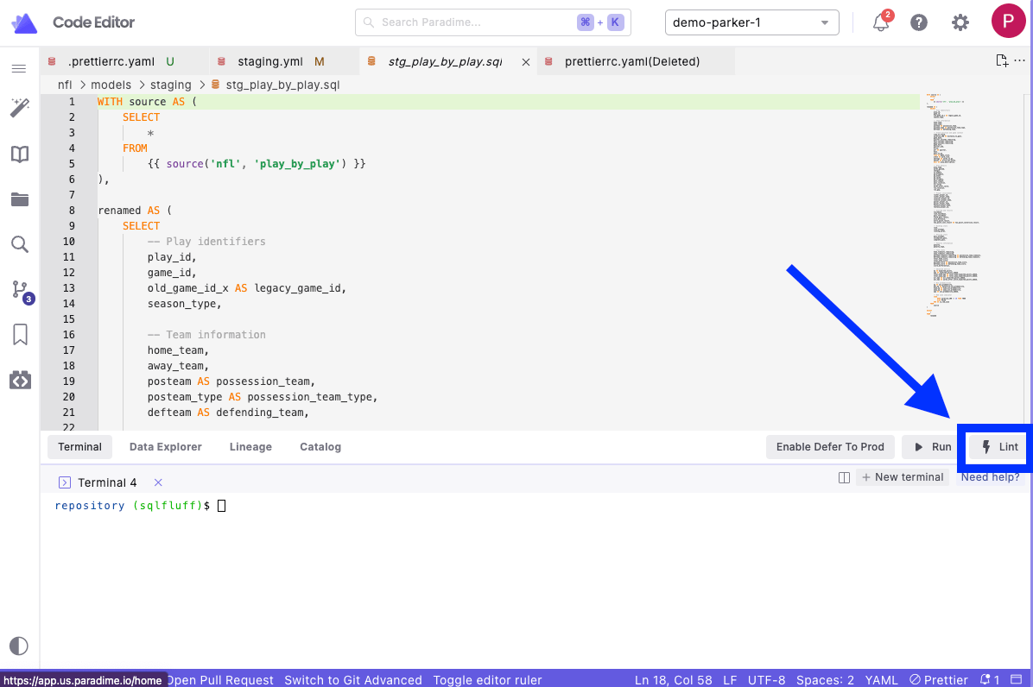
Task: Focus the Search Paradime input field
Action: [x=493, y=22]
